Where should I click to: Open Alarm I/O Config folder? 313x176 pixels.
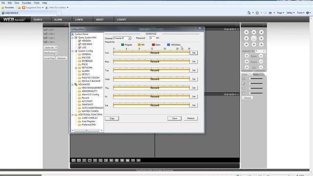pos(90,94)
